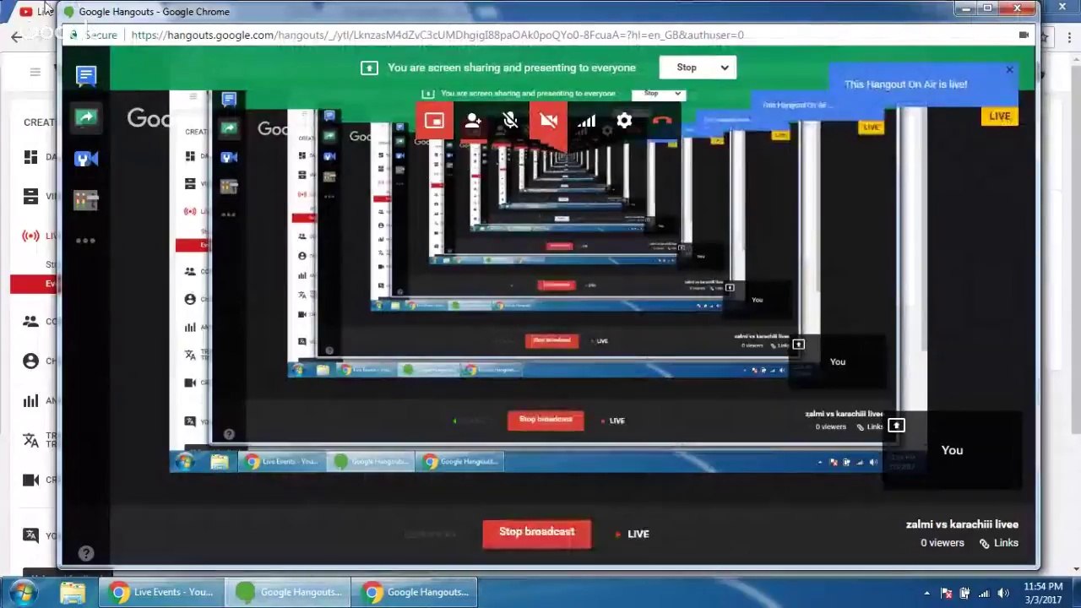Open network signal tray icon
This screenshot has height=608, width=1081.
[984, 593]
